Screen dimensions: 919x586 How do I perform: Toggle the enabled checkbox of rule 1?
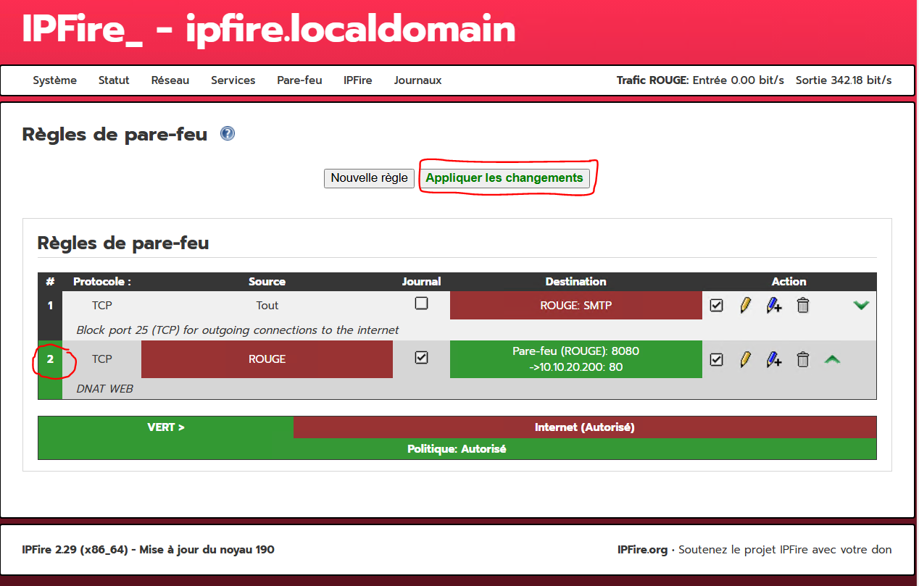(716, 306)
